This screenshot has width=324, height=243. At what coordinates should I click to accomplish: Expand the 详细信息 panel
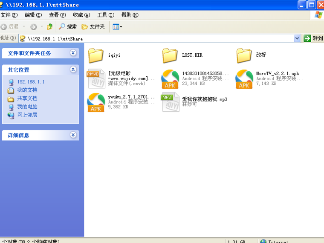[x=73, y=135]
